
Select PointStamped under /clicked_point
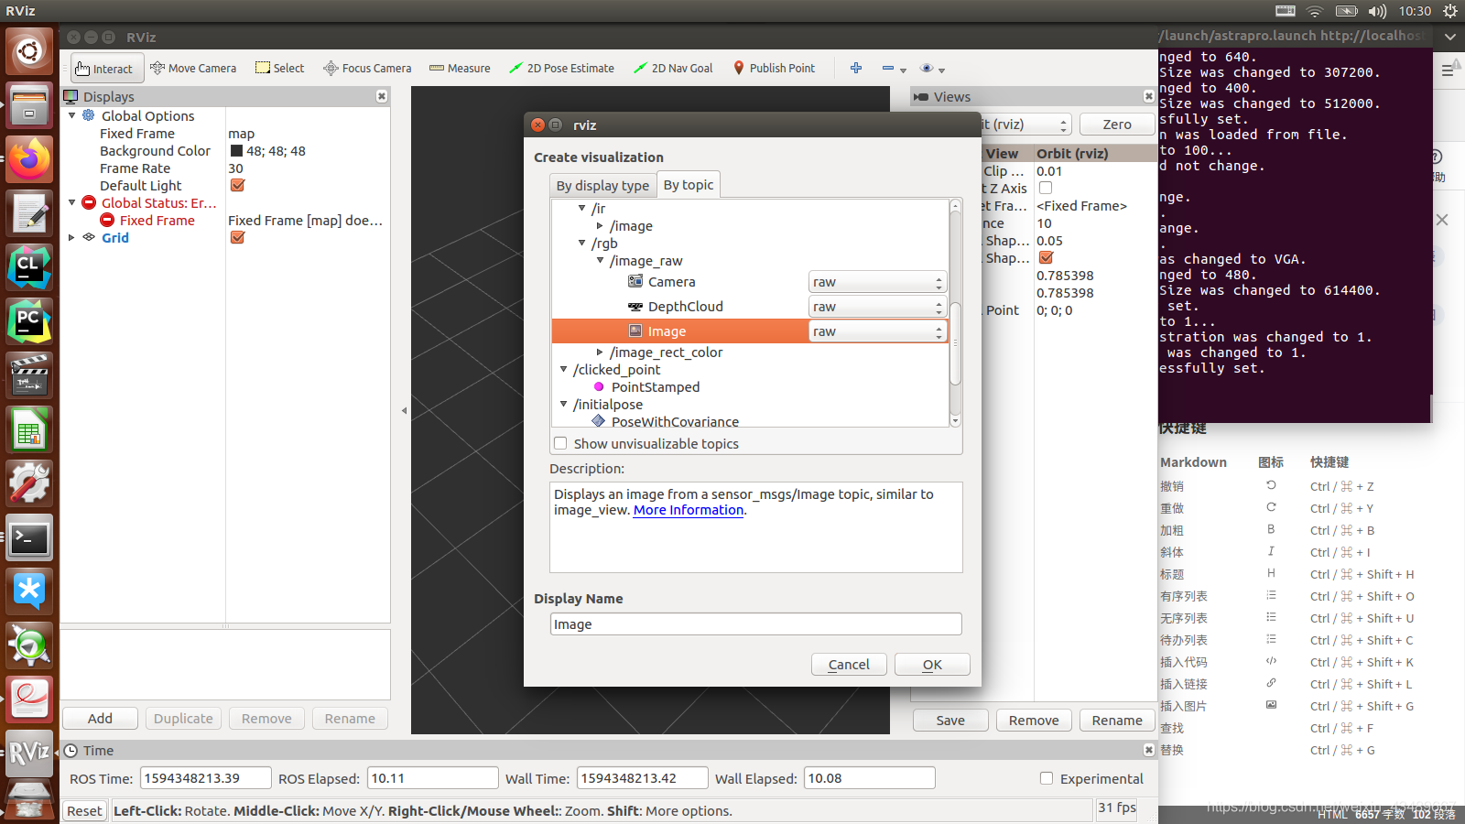click(x=656, y=387)
